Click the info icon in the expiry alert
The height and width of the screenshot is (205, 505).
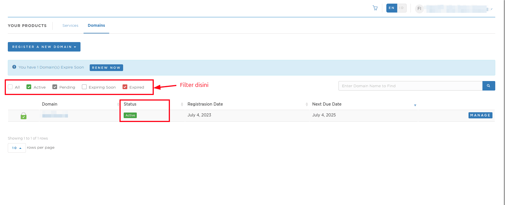tap(14, 67)
